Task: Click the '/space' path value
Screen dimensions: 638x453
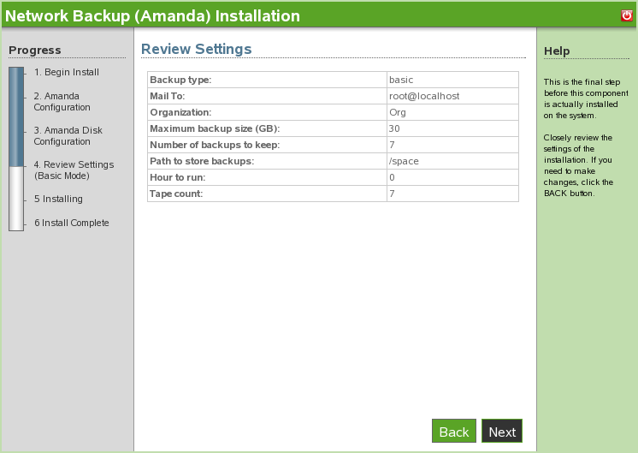Action: (404, 161)
